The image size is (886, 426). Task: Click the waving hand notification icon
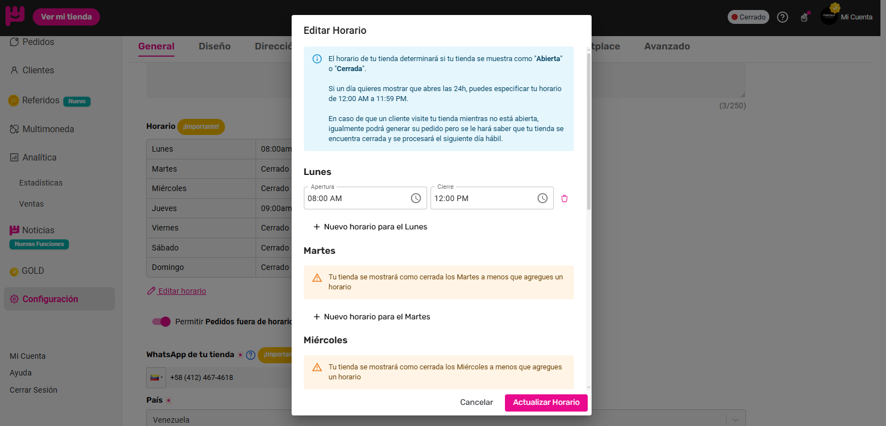[x=804, y=17]
